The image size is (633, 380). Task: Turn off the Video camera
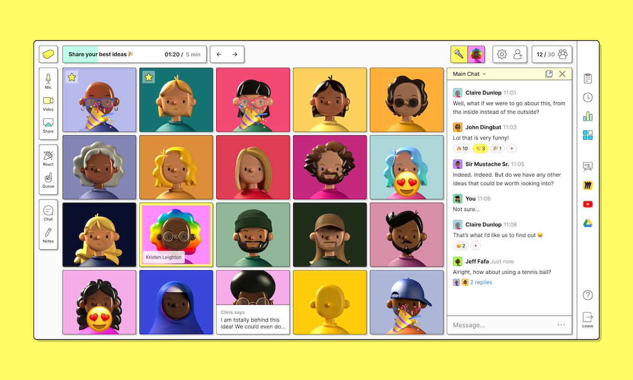48,104
